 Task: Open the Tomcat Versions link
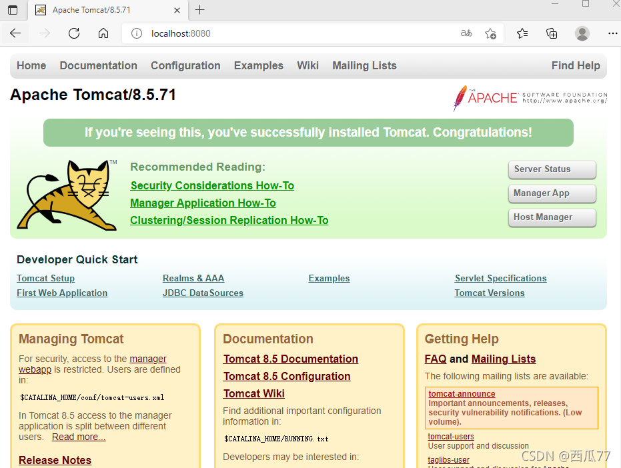(490, 293)
